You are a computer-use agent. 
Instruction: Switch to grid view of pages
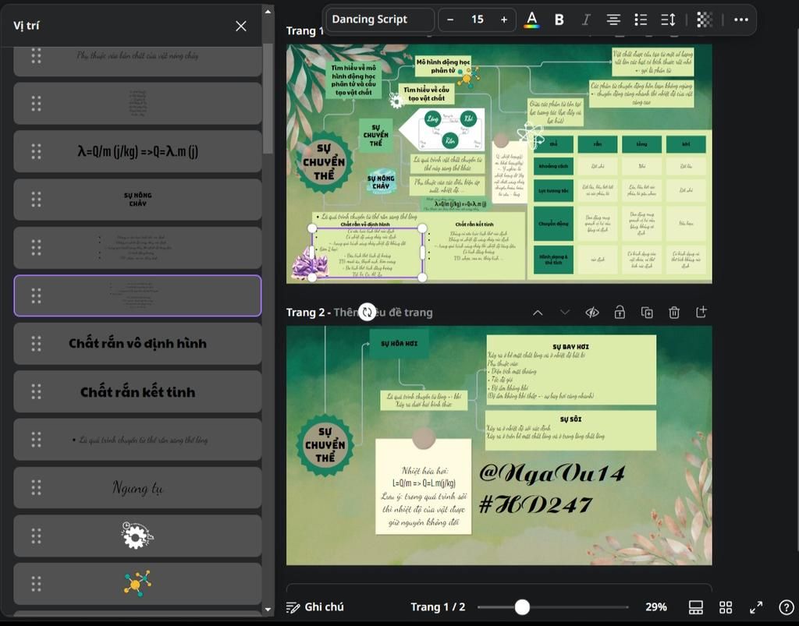click(x=726, y=607)
